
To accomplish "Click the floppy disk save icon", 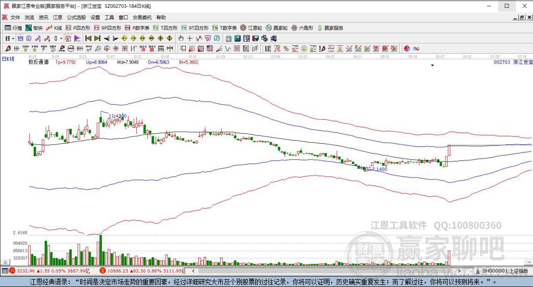I will pos(255,39).
